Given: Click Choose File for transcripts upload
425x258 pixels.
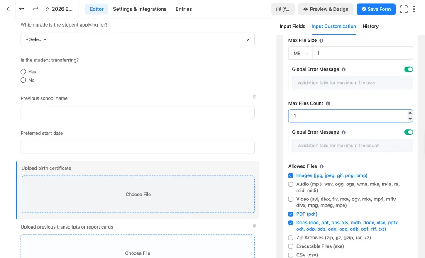Looking at the screenshot, I should (x=138, y=246).
